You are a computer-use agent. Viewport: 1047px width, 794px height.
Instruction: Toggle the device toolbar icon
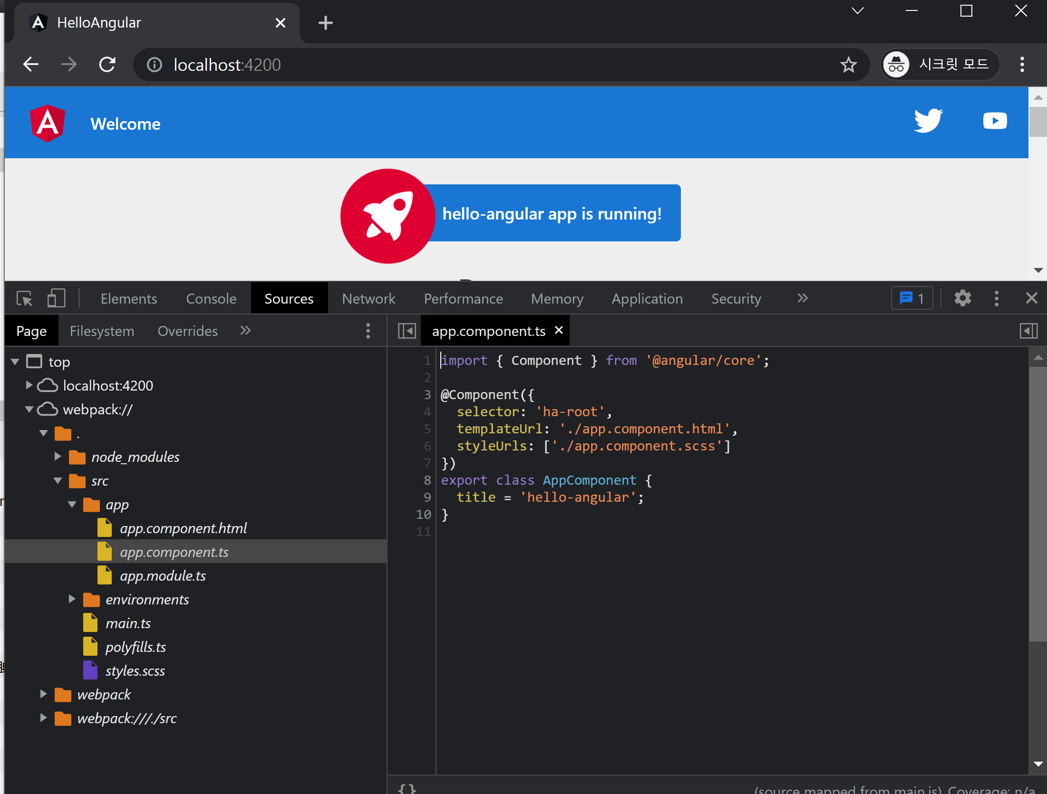pyautogui.click(x=56, y=298)
